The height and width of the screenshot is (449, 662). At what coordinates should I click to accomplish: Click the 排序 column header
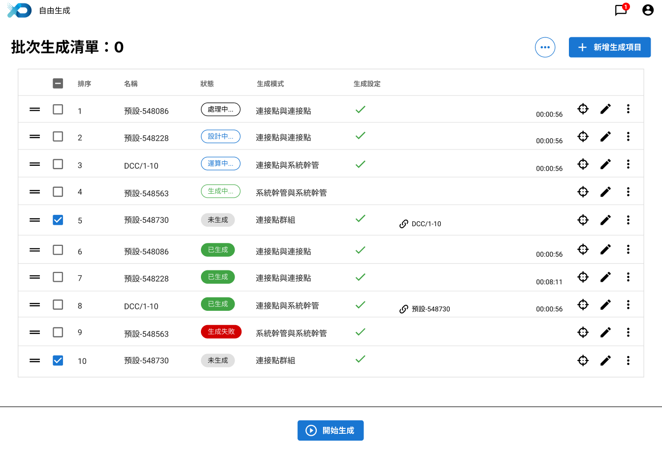click(84, 84)
